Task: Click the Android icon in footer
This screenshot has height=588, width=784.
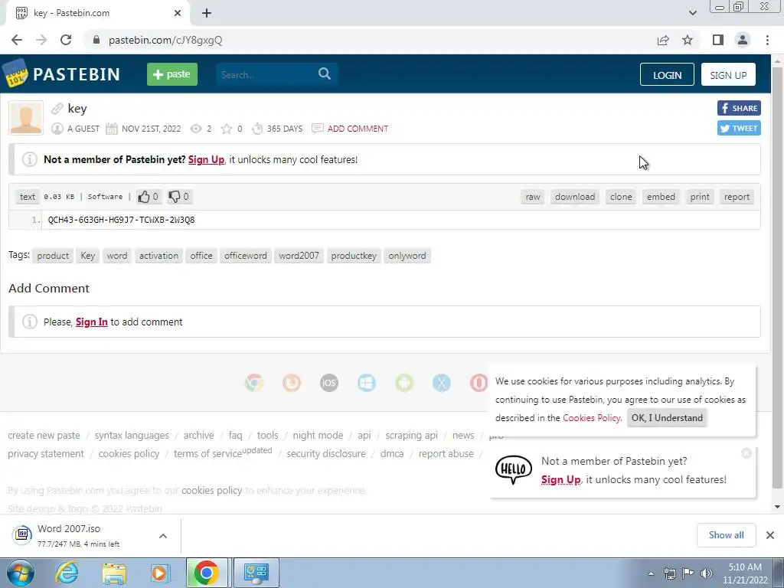Action: pyautogui.click(x=404, y=383)
